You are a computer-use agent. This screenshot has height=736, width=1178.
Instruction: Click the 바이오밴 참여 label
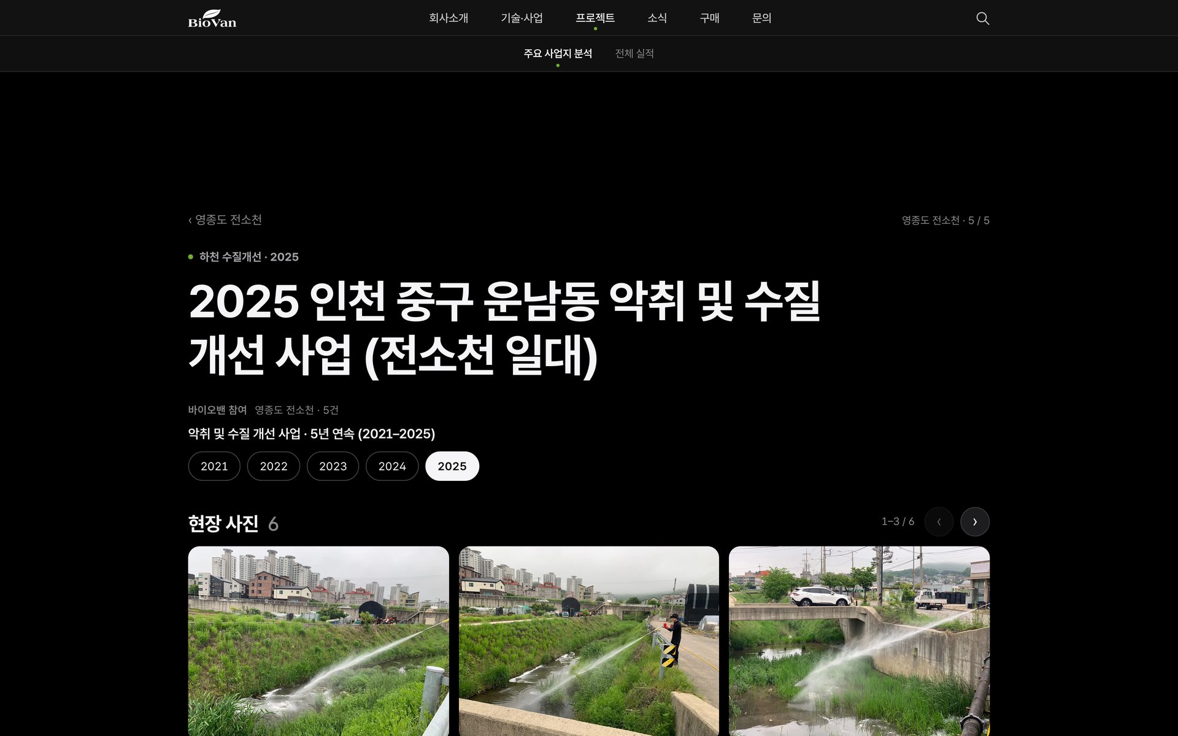[x=217, y=410]
